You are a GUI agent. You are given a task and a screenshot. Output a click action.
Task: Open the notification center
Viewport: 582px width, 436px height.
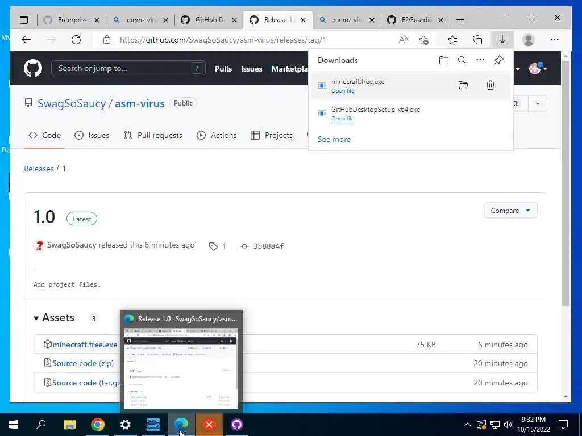pyautogui.click(x=563, y=425)
